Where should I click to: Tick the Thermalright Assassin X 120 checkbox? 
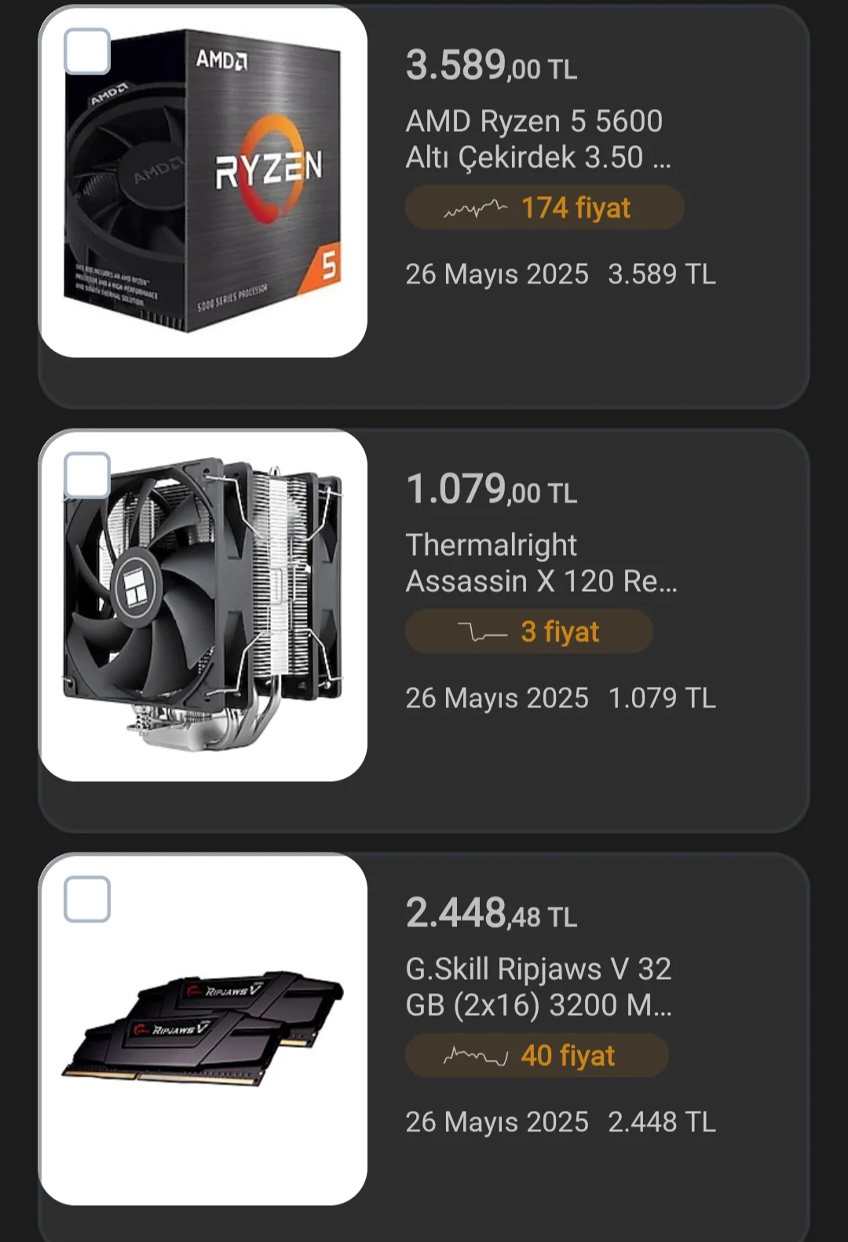tap(86, 475)
